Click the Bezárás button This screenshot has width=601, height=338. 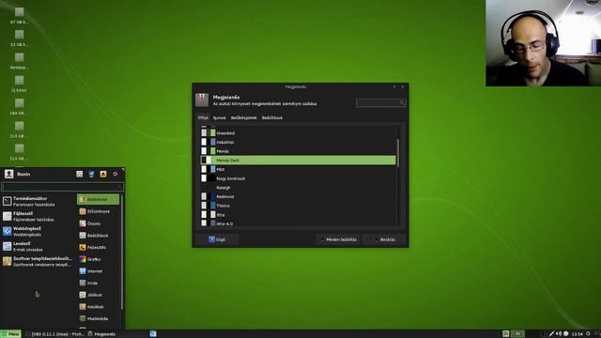384,239
